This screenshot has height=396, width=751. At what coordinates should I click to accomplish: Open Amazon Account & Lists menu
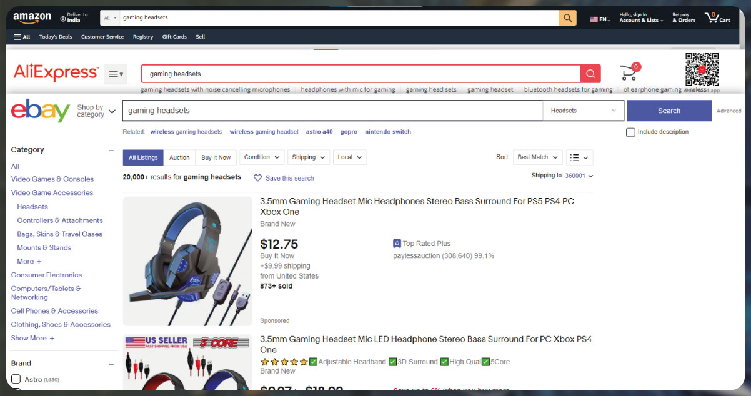[640, 17]
